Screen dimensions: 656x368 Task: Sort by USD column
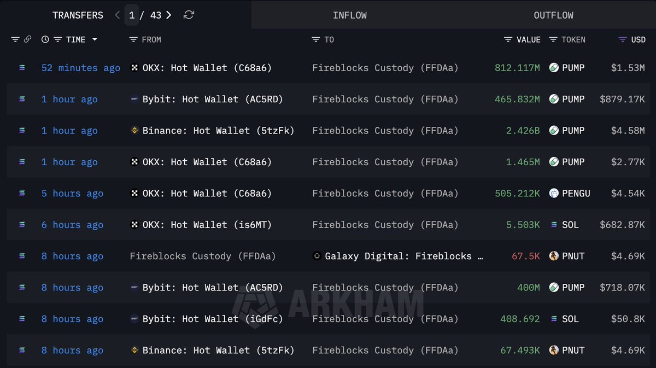pos(622,39)
